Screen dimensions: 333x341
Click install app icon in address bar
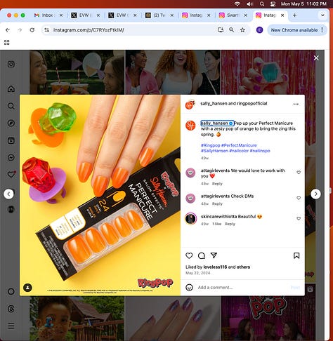point(221,30)
